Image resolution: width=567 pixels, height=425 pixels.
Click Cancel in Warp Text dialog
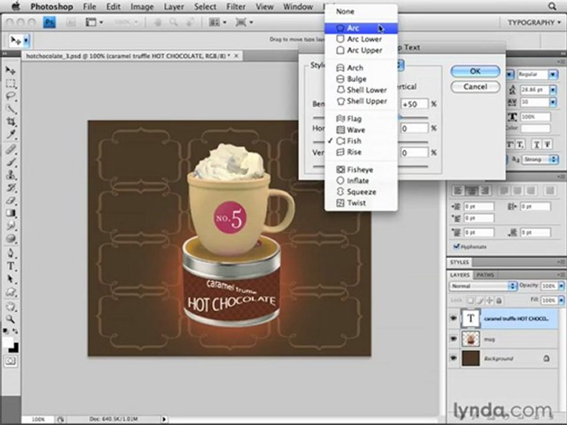coord(475,87)
